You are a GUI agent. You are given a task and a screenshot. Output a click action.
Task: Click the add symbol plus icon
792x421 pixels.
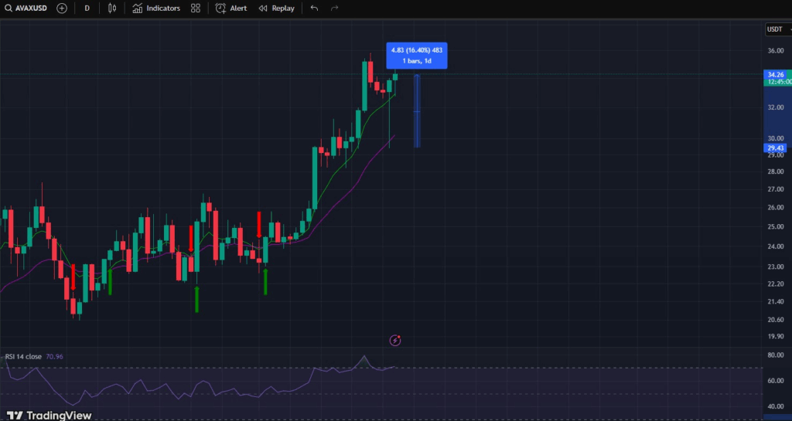[62, 8]
